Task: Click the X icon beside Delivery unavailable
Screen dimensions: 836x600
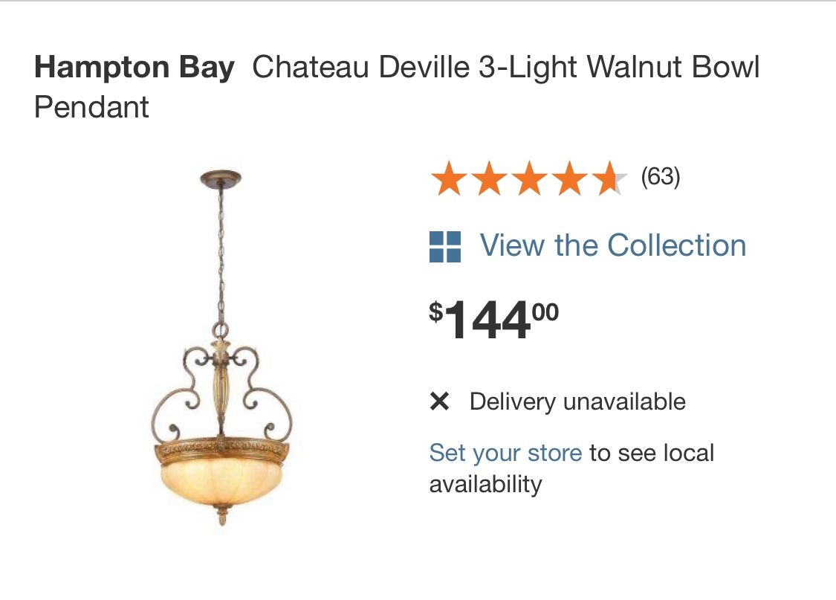Action: point(440,402)
